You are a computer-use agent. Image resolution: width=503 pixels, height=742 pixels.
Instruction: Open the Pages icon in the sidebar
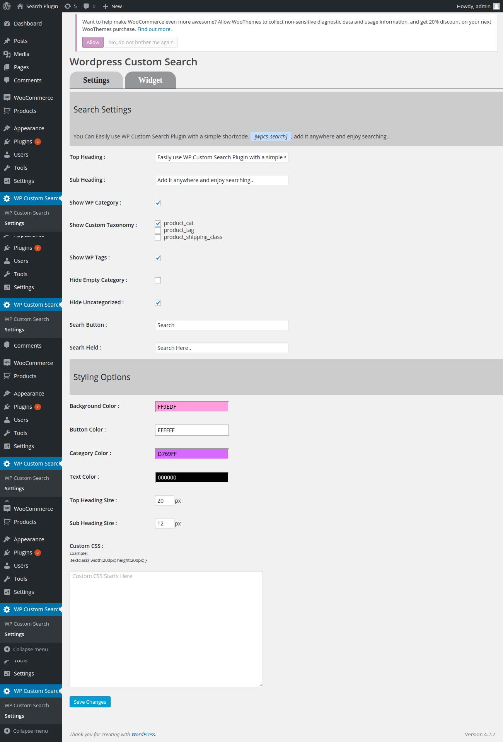click(7, 67)
